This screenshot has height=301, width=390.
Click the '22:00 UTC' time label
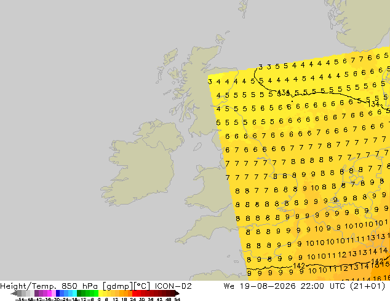(x=322, y=286)
